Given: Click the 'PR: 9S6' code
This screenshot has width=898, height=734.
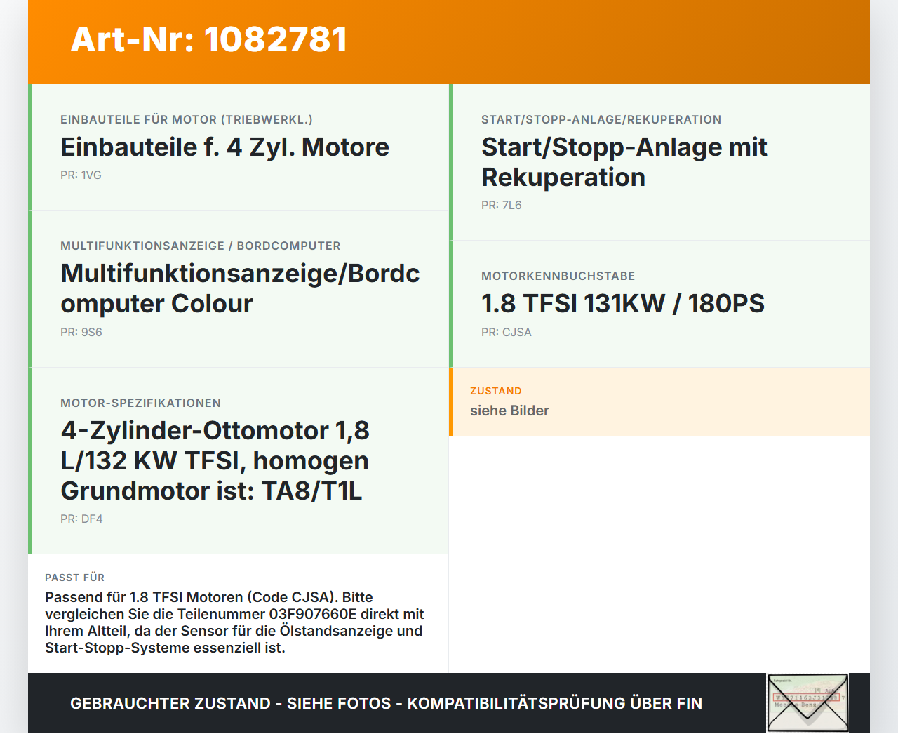Looking at the screenshot, I should [x=81, y=332].
